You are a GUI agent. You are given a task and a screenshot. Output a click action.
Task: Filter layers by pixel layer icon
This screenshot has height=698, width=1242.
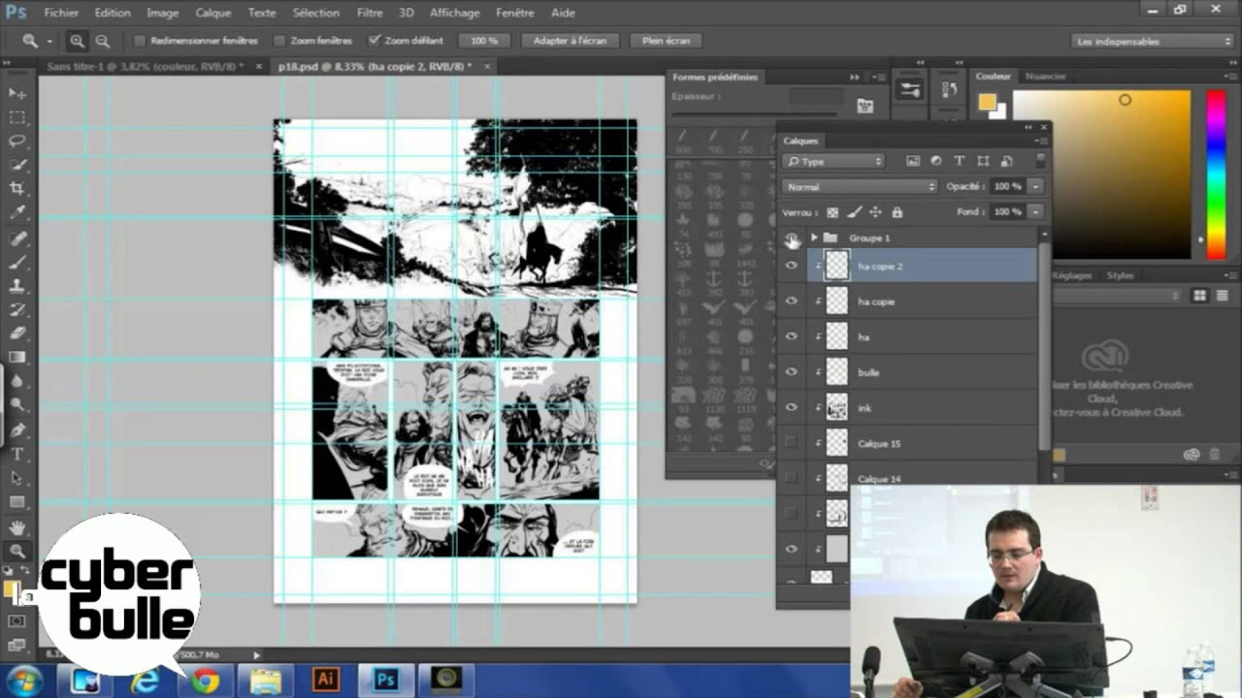pyautogui.click(x=912, y=161)
